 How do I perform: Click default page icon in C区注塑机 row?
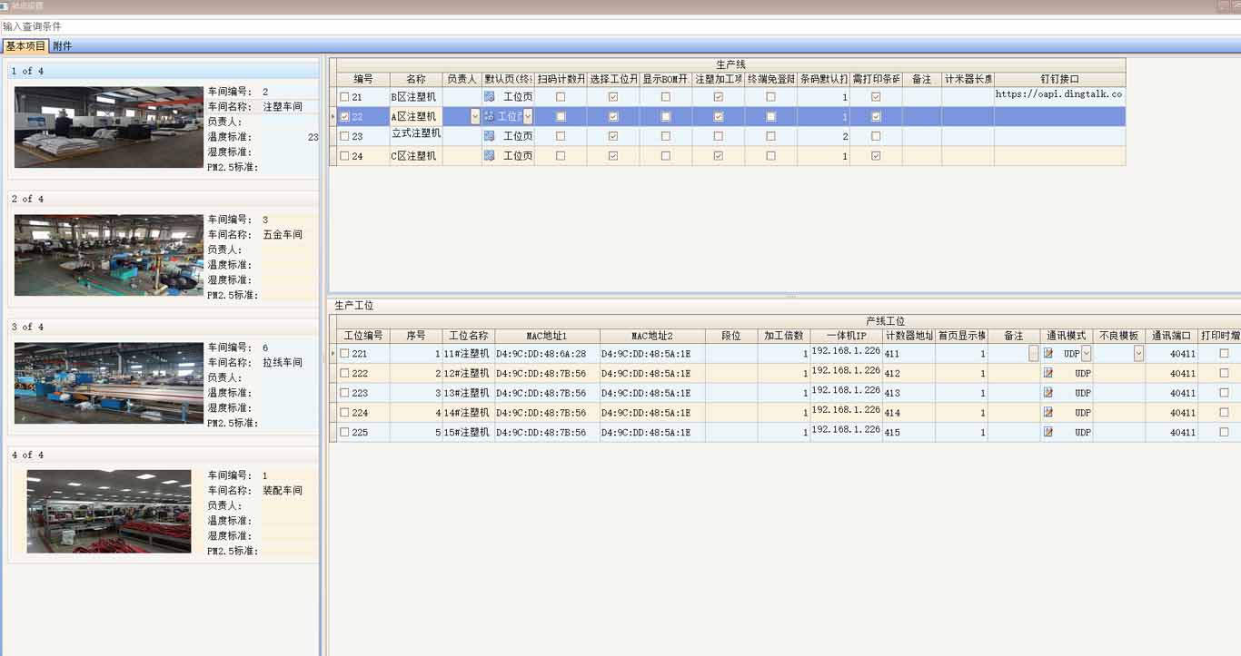click(x=490, y=156)
